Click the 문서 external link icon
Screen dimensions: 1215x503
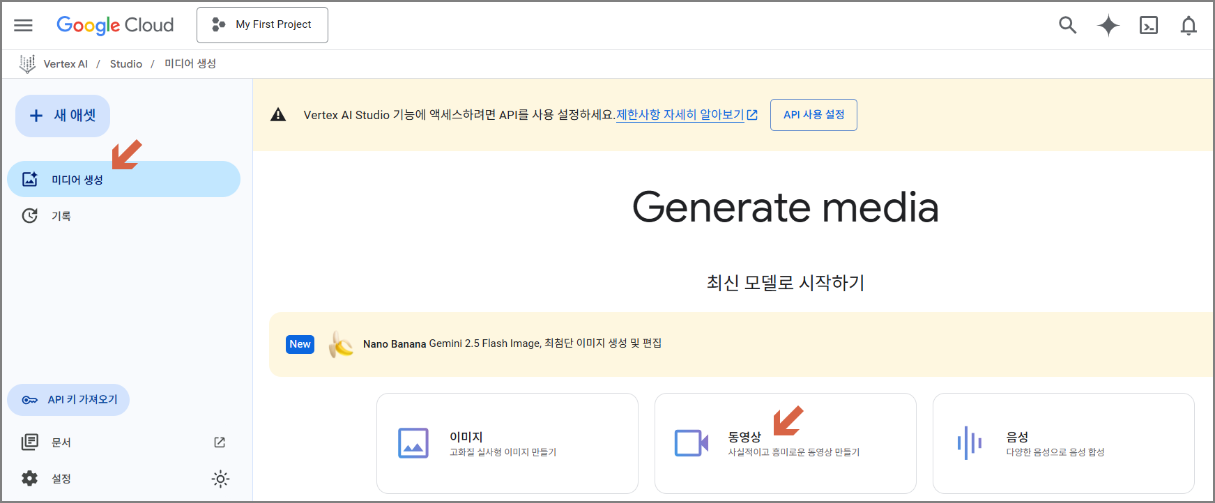pyautogui.click(x=220, y=442)
